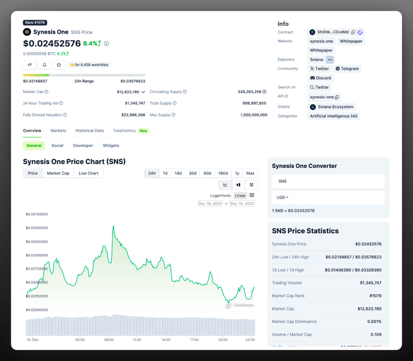The image size is (413, 361).
Task: Click the 24h Range price bar
Action: coord(84,75)
